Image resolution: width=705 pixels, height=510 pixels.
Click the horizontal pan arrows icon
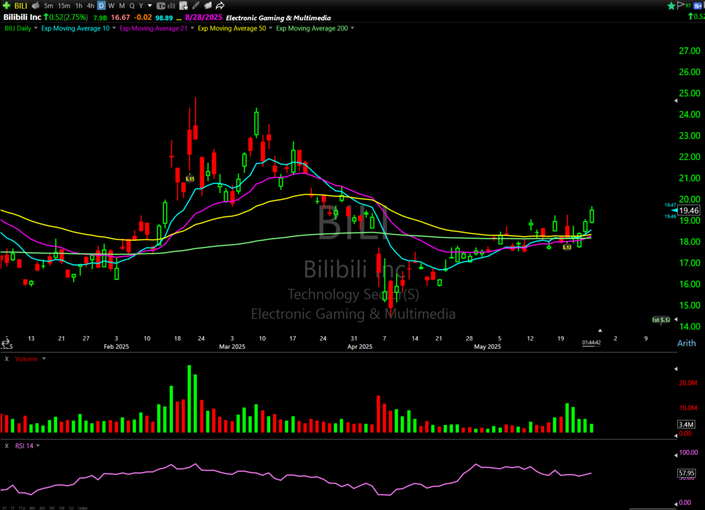(x=5, y=343)
